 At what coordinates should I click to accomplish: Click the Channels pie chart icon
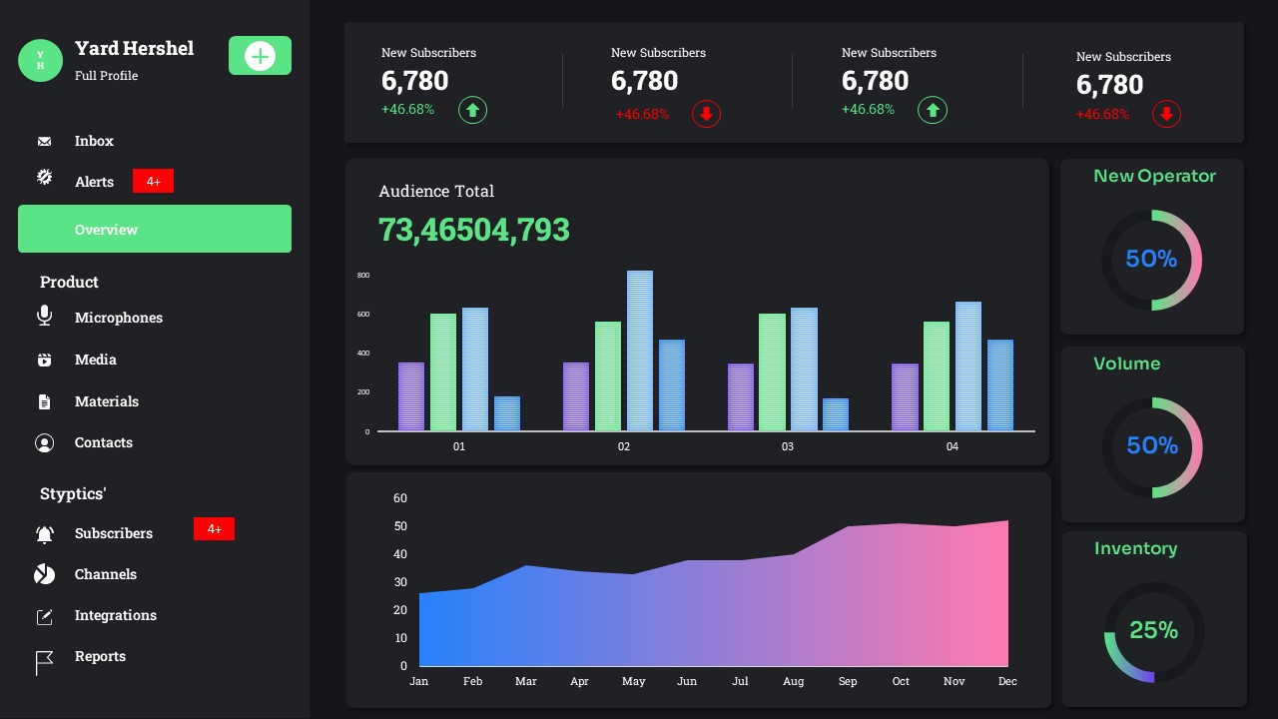pos(44,574)
